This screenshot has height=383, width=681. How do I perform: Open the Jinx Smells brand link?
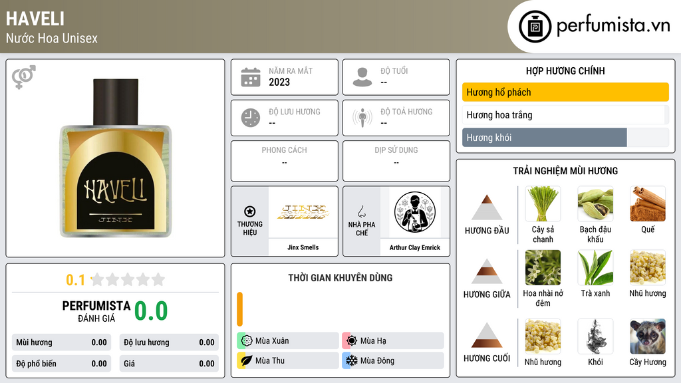click(x=303, y=247)
